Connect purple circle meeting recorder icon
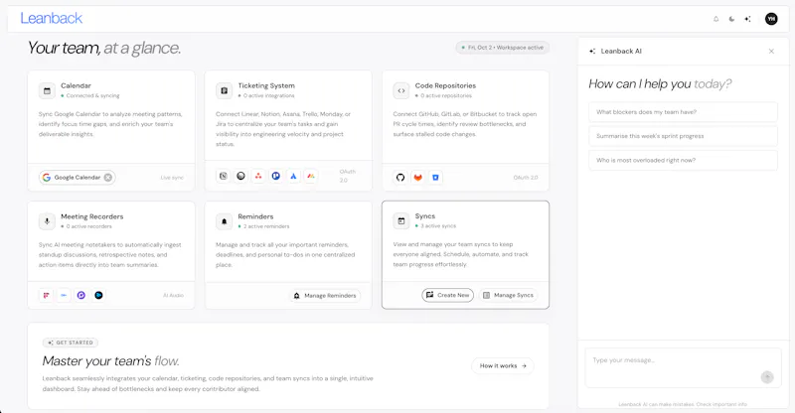Screen dimensions: 795x413 (x=81, y=295)
